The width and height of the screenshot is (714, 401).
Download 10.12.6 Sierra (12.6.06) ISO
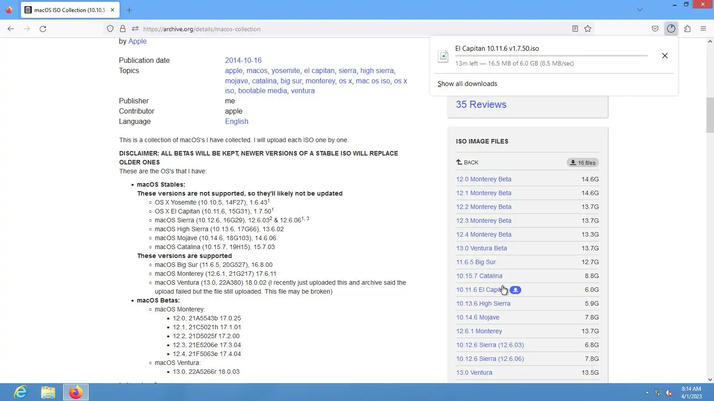(490, 359)
